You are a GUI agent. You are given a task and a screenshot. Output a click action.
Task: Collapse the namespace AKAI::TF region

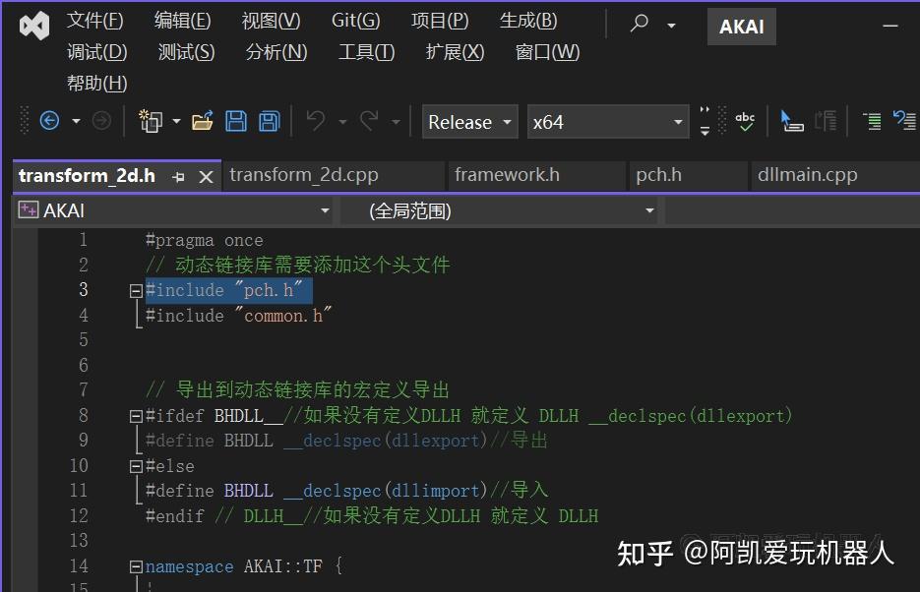click(x=135, y=565)
